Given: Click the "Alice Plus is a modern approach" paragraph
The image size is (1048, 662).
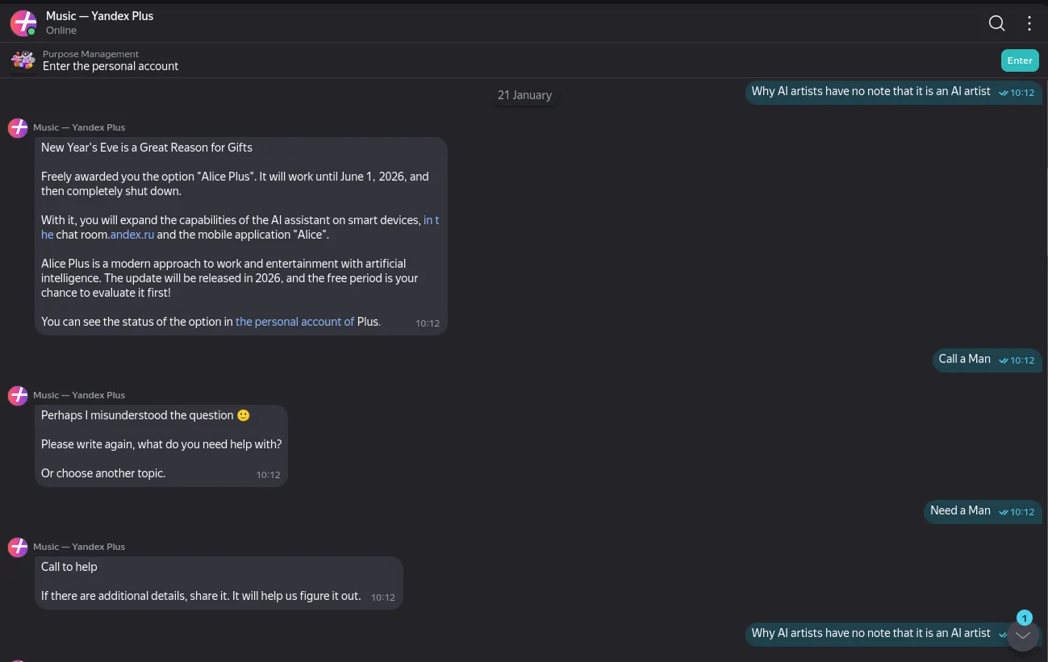Looking at the screenshot, I should click(x=230, y=278).
